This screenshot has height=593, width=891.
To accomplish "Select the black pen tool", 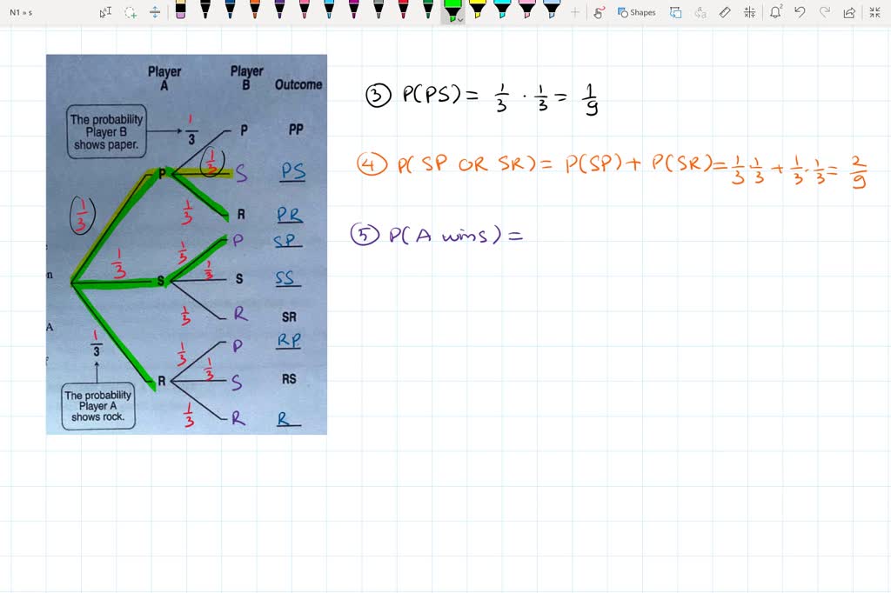I will (x=205, y=12).
